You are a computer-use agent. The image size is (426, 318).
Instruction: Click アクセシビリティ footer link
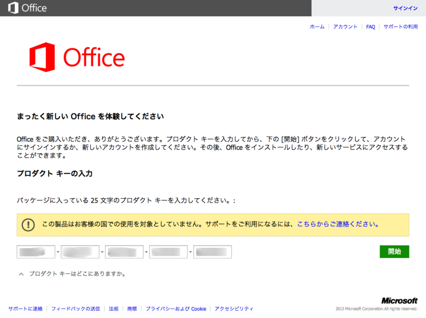(234, 309)
